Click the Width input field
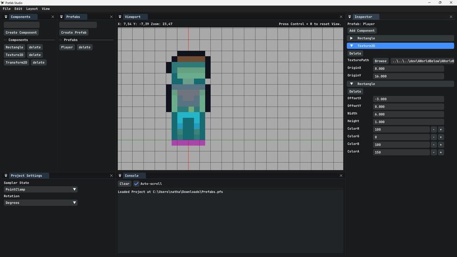The image size is (457, 257). click(408, 114)
